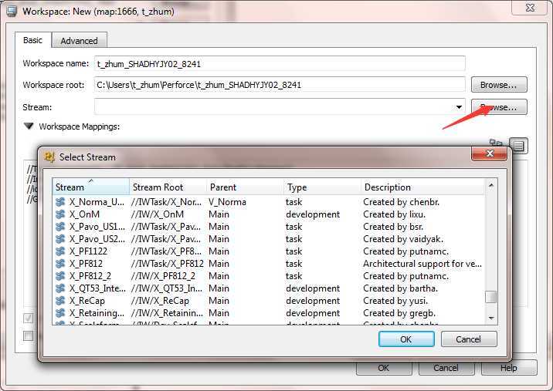The image size is (553, 391).
Task: Click 'Architectural support for ve...' description
Action: [422, 264]
